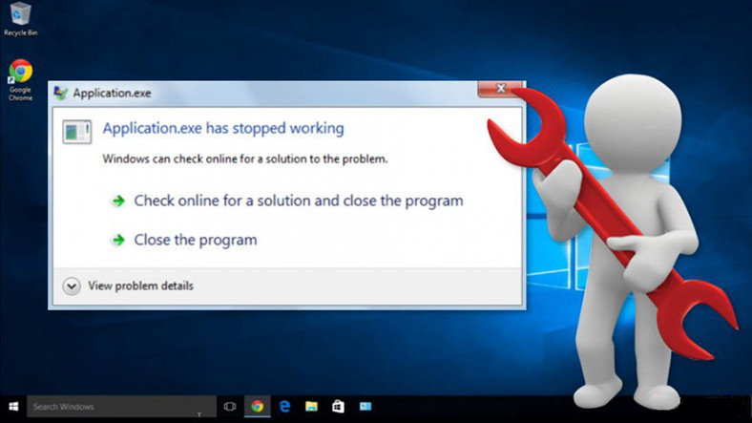Switch to Chrome in the taskbar
The height and width of the screenshot is (423, 752).
(x=257, y=407)
